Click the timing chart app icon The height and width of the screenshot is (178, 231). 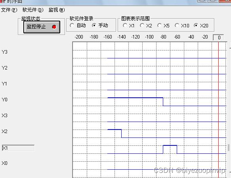click(3, 1)
